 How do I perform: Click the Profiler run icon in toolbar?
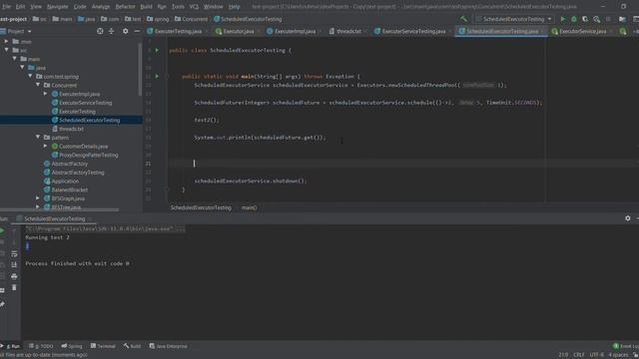click(597, 19)
